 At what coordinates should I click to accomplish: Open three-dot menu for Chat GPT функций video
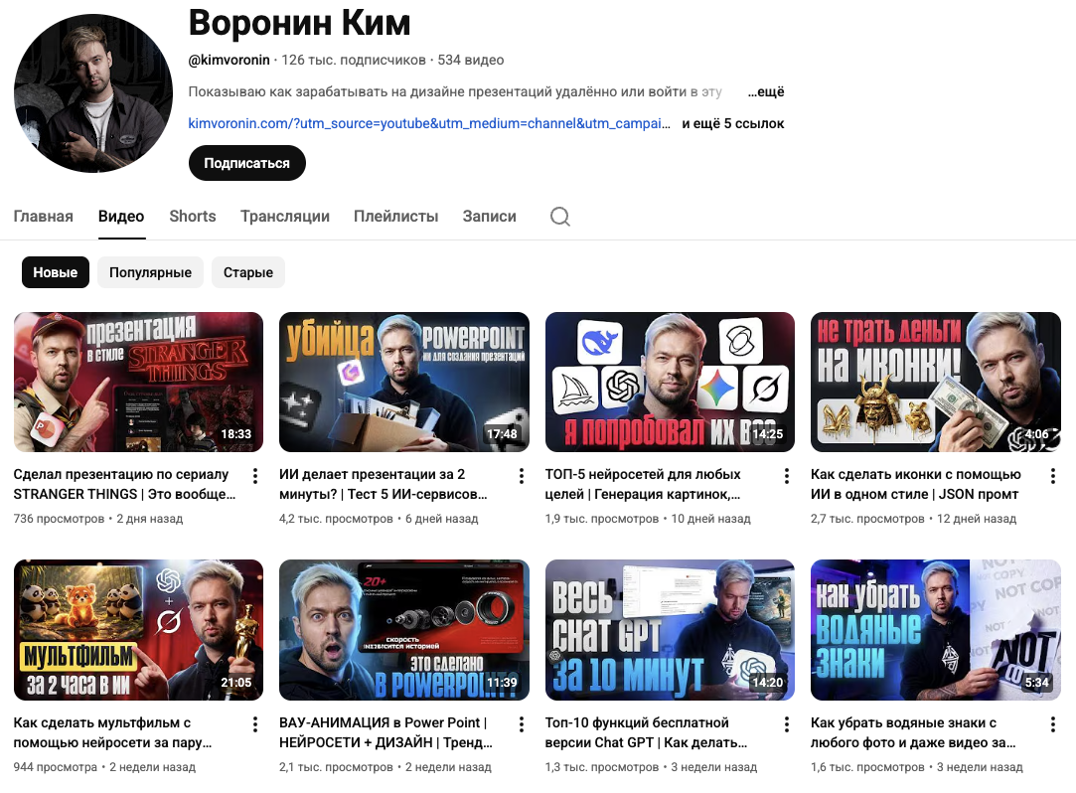click(x=787, y=724)
